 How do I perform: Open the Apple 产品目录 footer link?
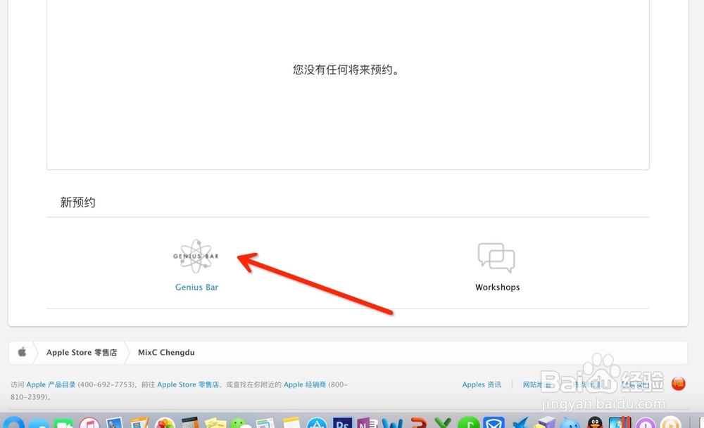(51, 384)
